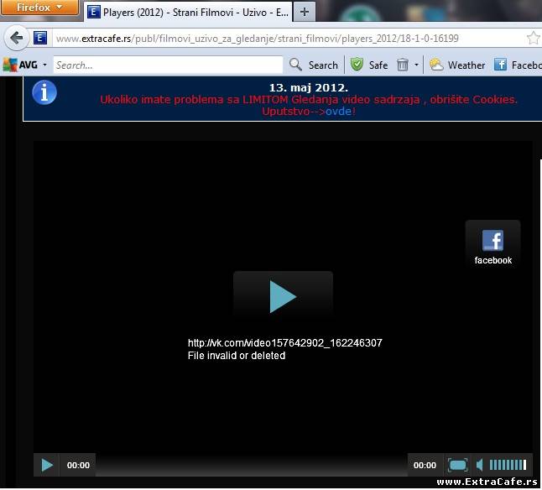542x490 pixels.
Task: Click the AVG Safe shield status
Action: click(x=369, y=65)
